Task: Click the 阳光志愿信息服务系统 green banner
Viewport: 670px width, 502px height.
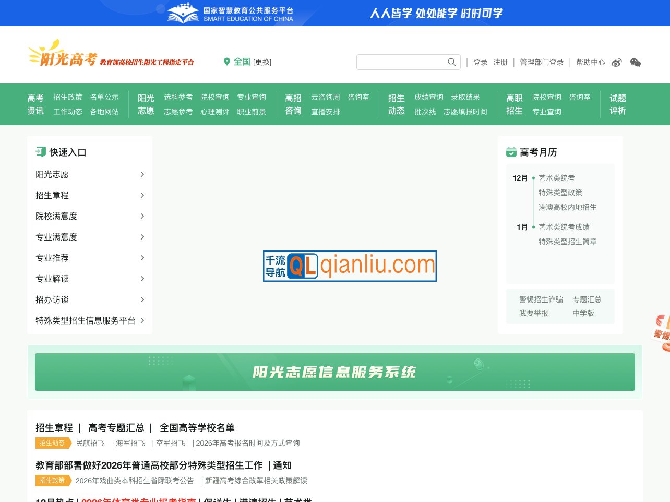Action: (x=334, y=372)
